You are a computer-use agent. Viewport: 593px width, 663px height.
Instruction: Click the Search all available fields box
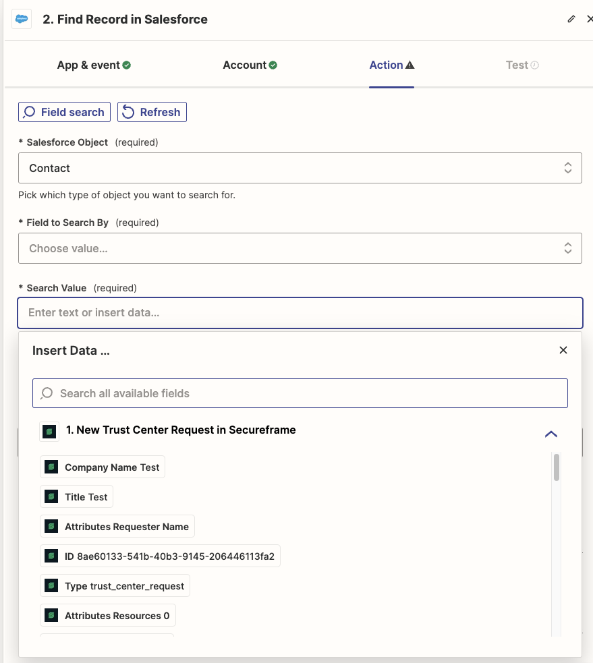pos(300,393)
